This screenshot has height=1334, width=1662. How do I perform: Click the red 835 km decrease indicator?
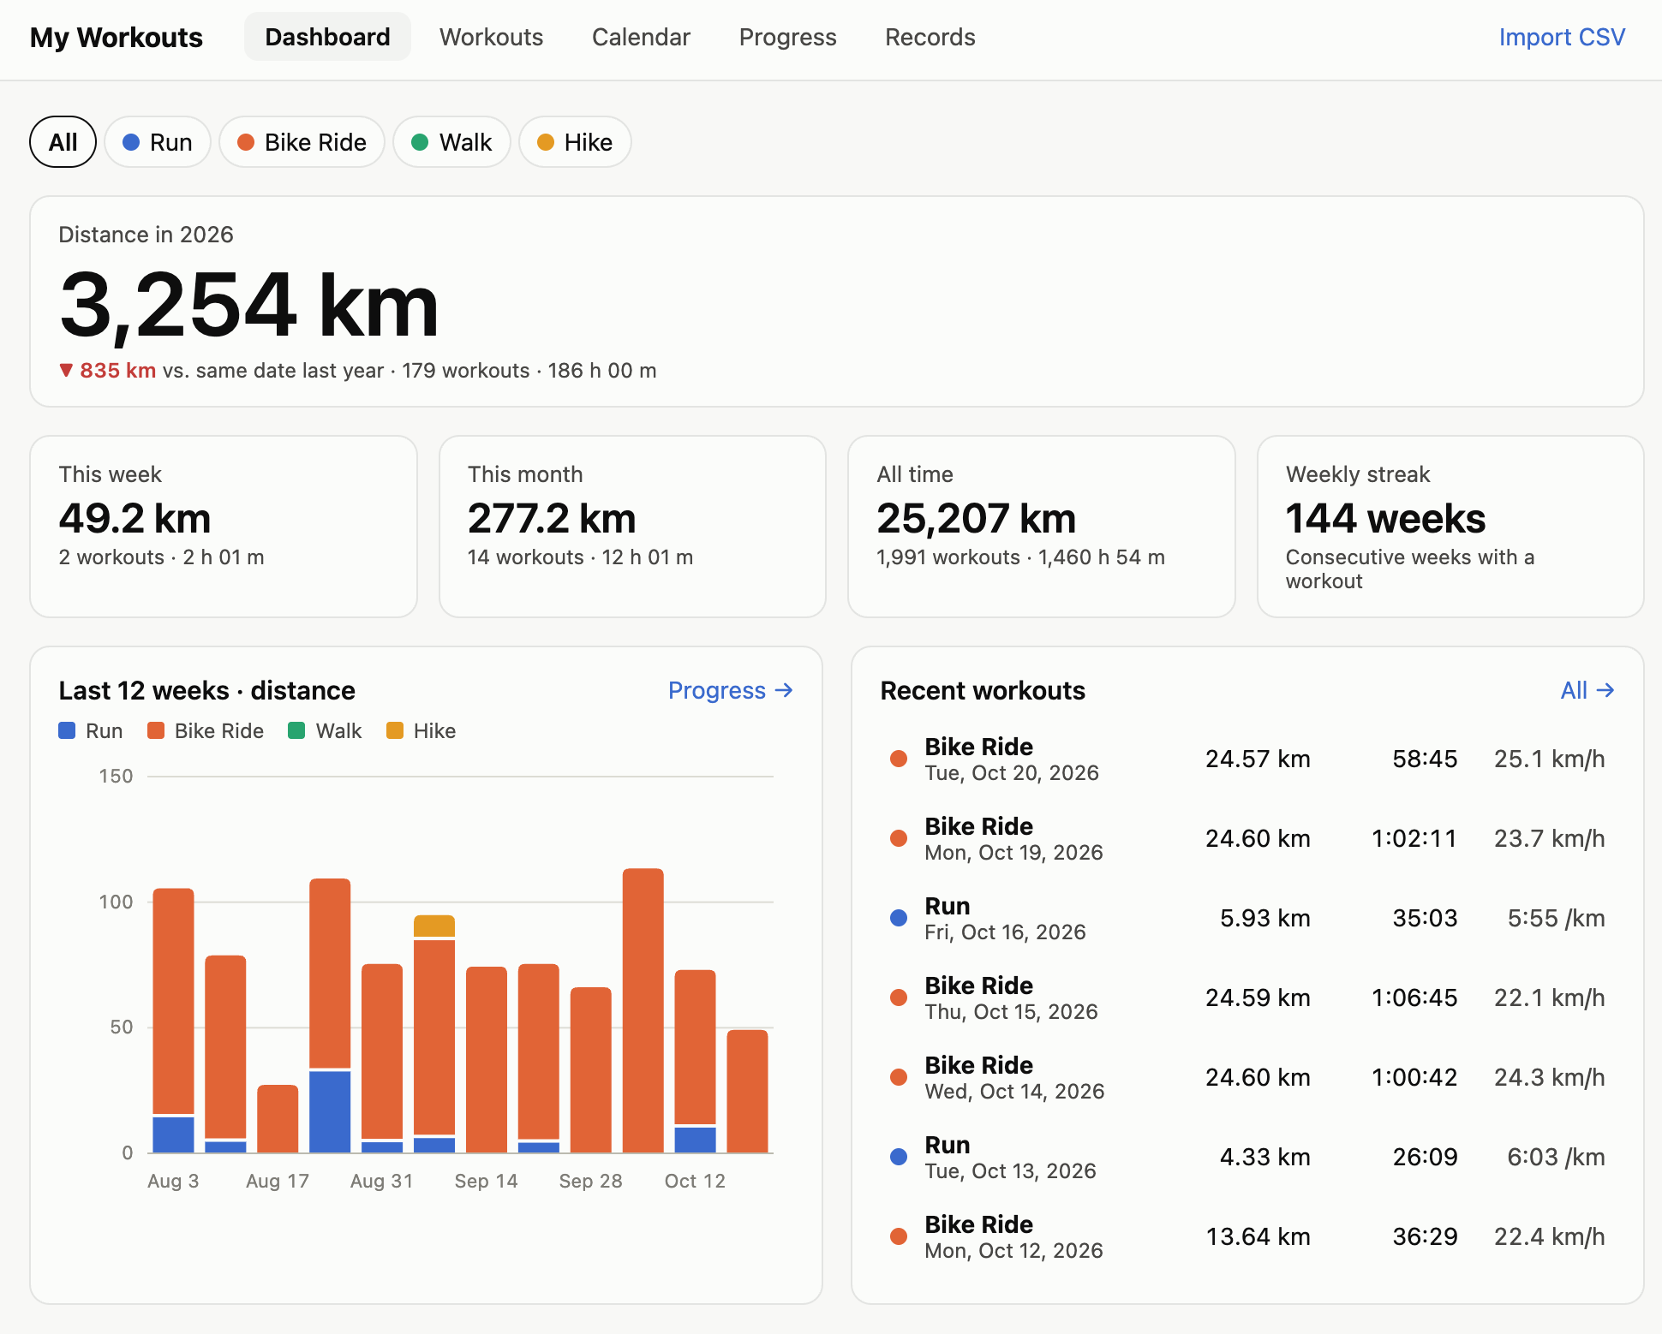click(x=108, y=371)
